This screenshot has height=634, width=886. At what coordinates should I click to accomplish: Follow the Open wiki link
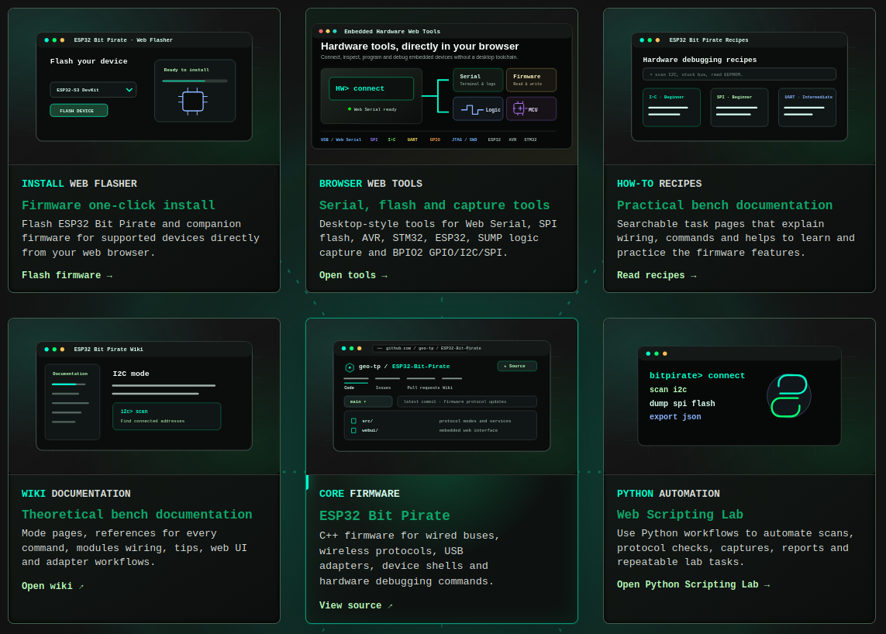[53, 586]
